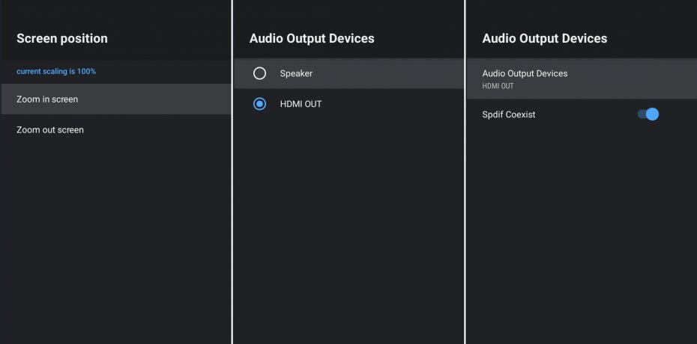Choose the "Zoom in screen" option
The width and height of the screenshot is (697, 344).
(x=47, y=99)
